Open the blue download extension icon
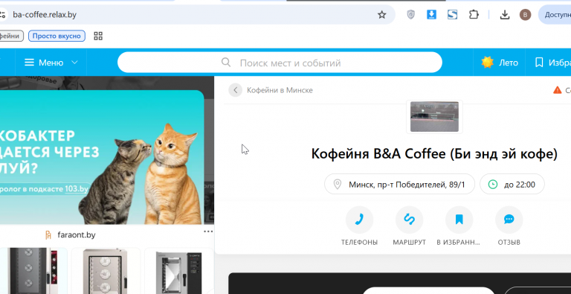571x294 pixels. coord(431,15)
